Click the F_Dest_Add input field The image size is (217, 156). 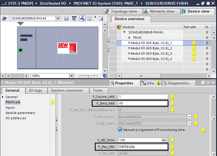[142, 103]
